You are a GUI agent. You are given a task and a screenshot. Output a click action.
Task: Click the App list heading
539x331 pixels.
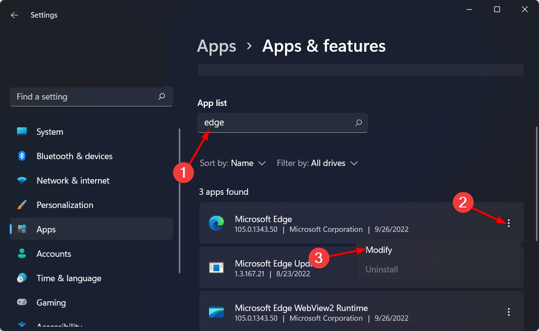click(x=212, y=103)
